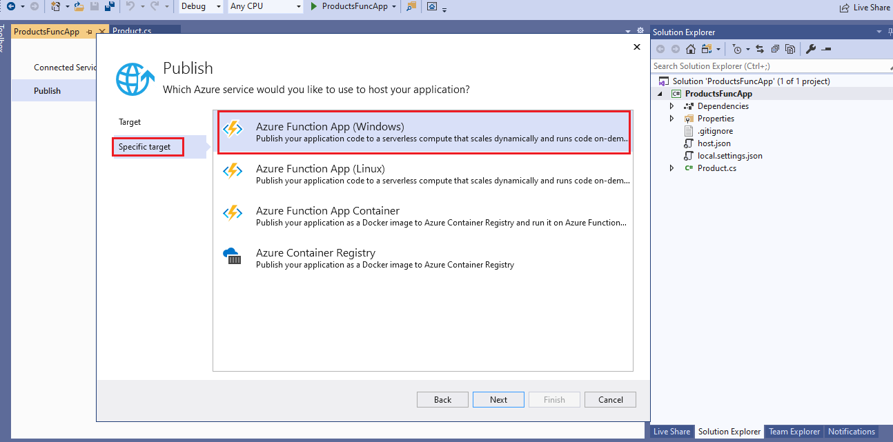The image size is (893, 442).
Task: Switch to the Live Share bottom tab
Action: 671,432
